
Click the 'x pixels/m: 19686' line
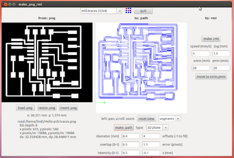click(x=47, y=133)
